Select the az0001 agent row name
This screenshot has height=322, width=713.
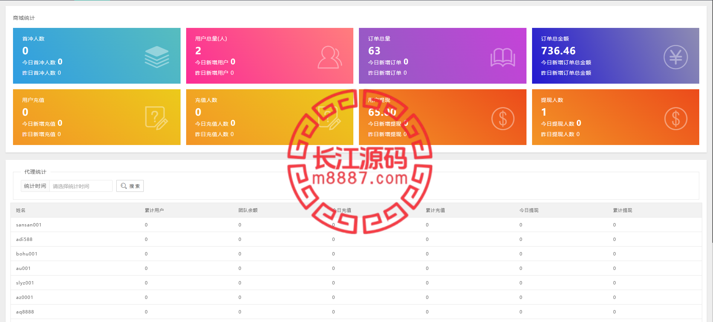pos(25,297)
